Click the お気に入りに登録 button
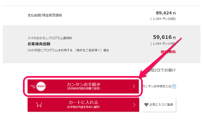This screenshot has height=120, width=204. point(159,105)
